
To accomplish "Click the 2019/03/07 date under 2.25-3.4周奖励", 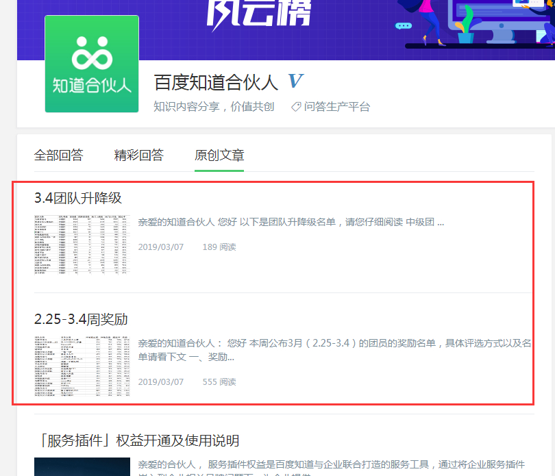I will [161, 382].
